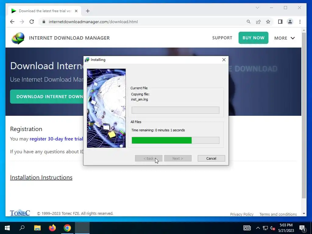Open the Privacy Policy link
The width and height of the screenshot is (312, 234).
(242, 214)
